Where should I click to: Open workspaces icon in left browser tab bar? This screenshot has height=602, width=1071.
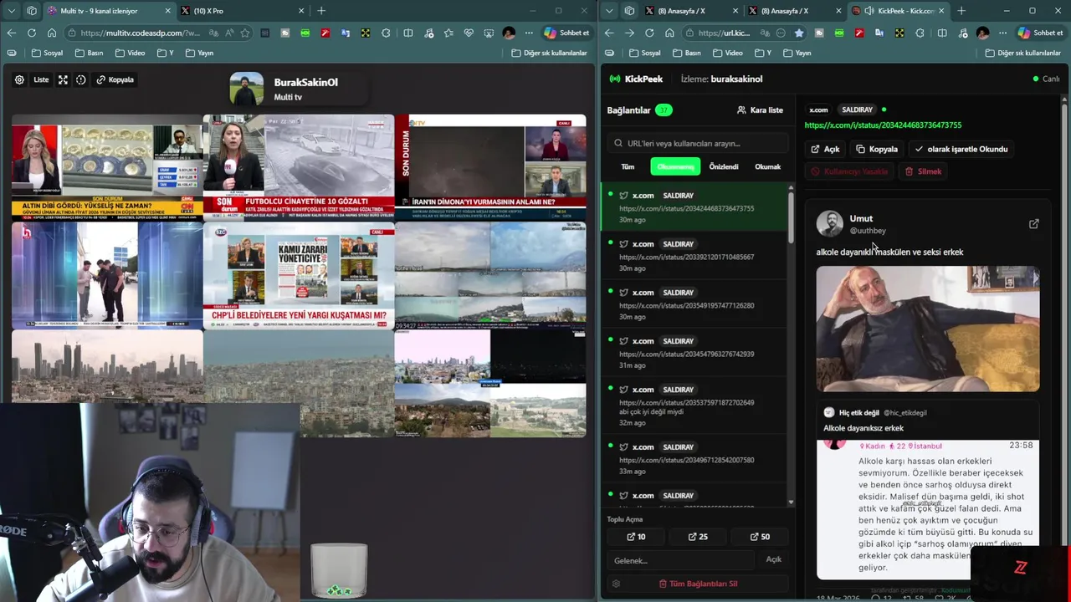click(x=32, y=11)
